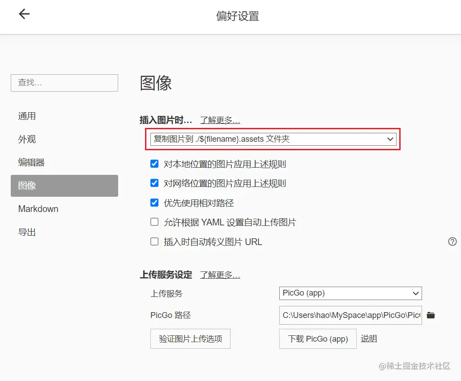Focus the 查找 search field
Screen dimensions: 461x381
[x=64, y=83]
